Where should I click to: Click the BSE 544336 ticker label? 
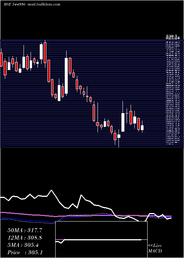click(15, 4)
